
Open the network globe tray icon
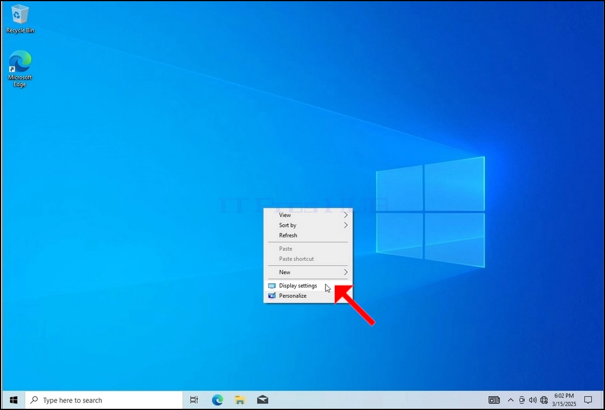point(544,400)
